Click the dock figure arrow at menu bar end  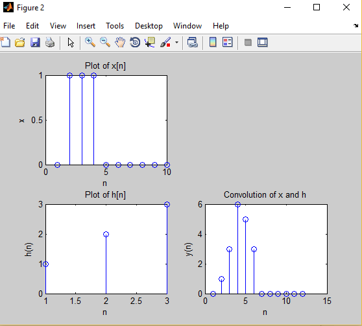[x=356, y=25]
